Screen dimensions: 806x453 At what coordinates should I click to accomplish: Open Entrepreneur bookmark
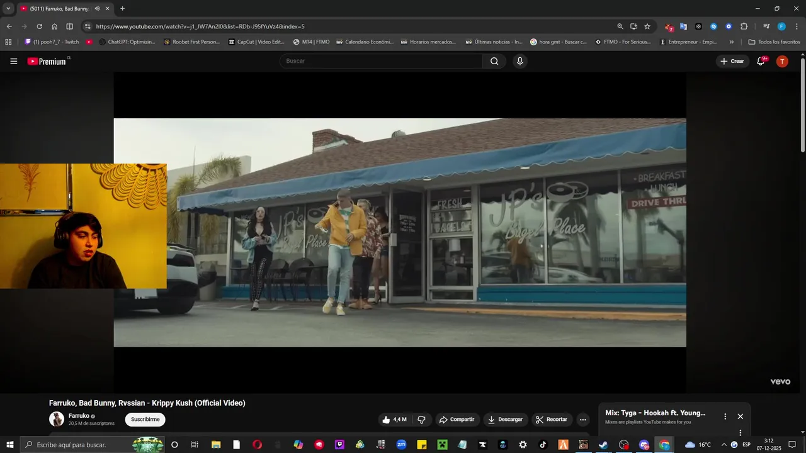point(689,42)
